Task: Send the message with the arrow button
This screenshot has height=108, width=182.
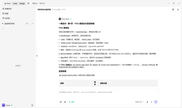Action: (156, 102)
